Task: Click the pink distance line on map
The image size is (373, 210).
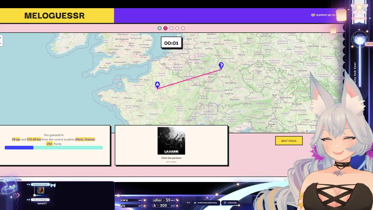Action: tap(189, 79)
